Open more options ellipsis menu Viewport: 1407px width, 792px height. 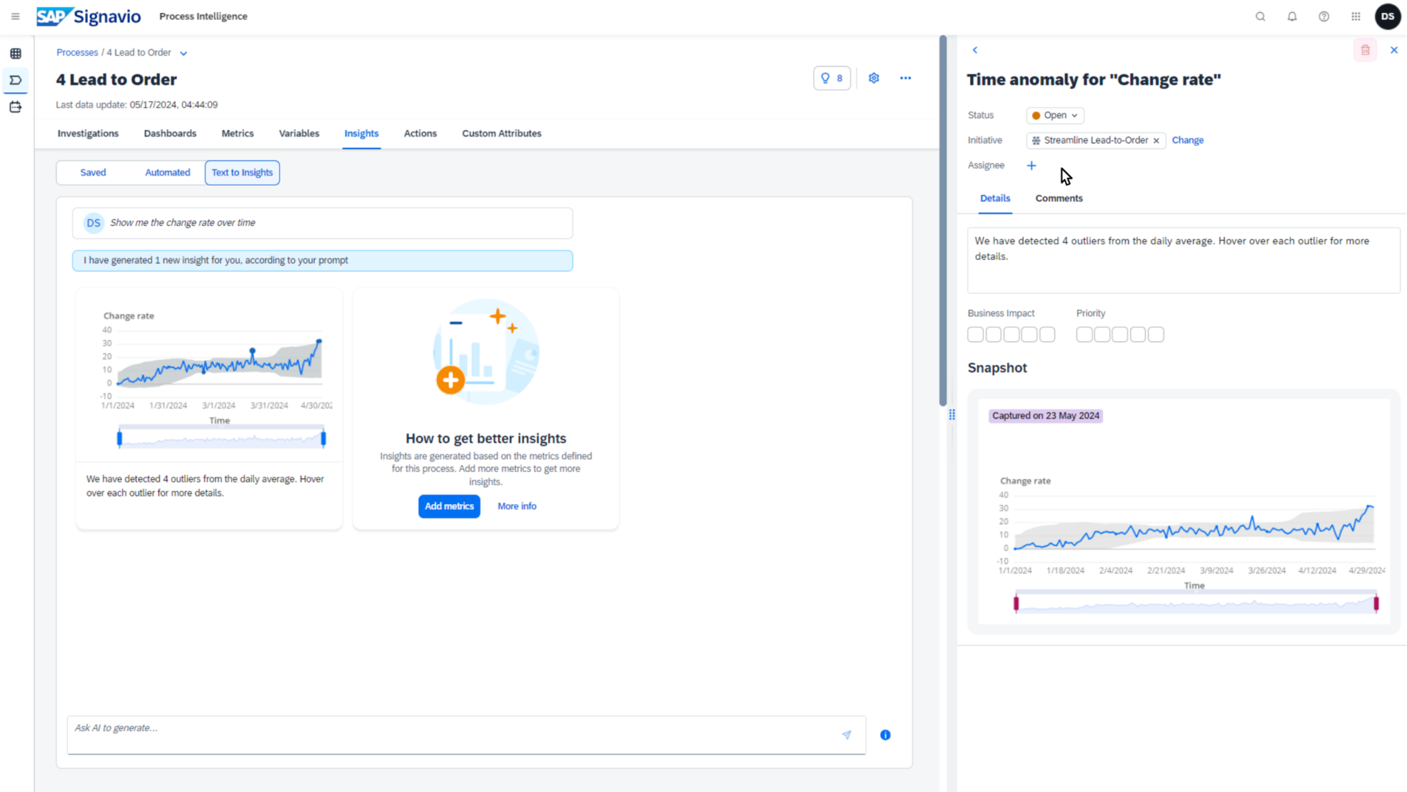pyautogui.click(x=905, y=78)
